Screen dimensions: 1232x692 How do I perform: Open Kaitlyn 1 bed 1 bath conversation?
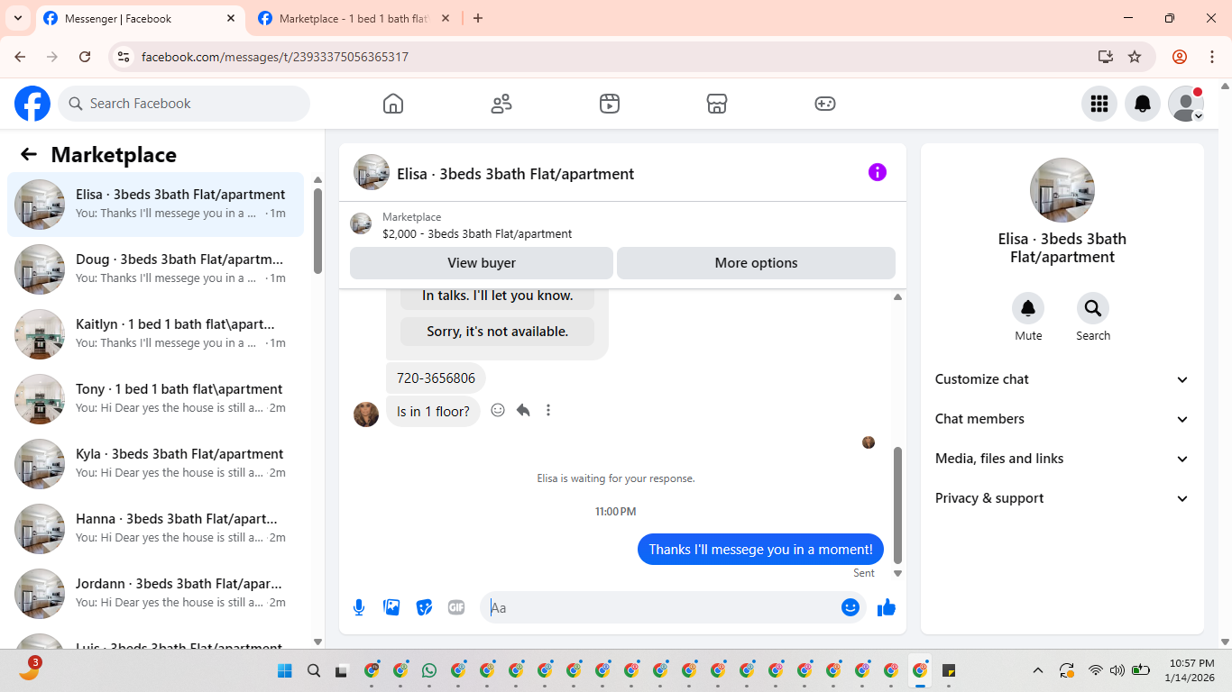(156, 334)
